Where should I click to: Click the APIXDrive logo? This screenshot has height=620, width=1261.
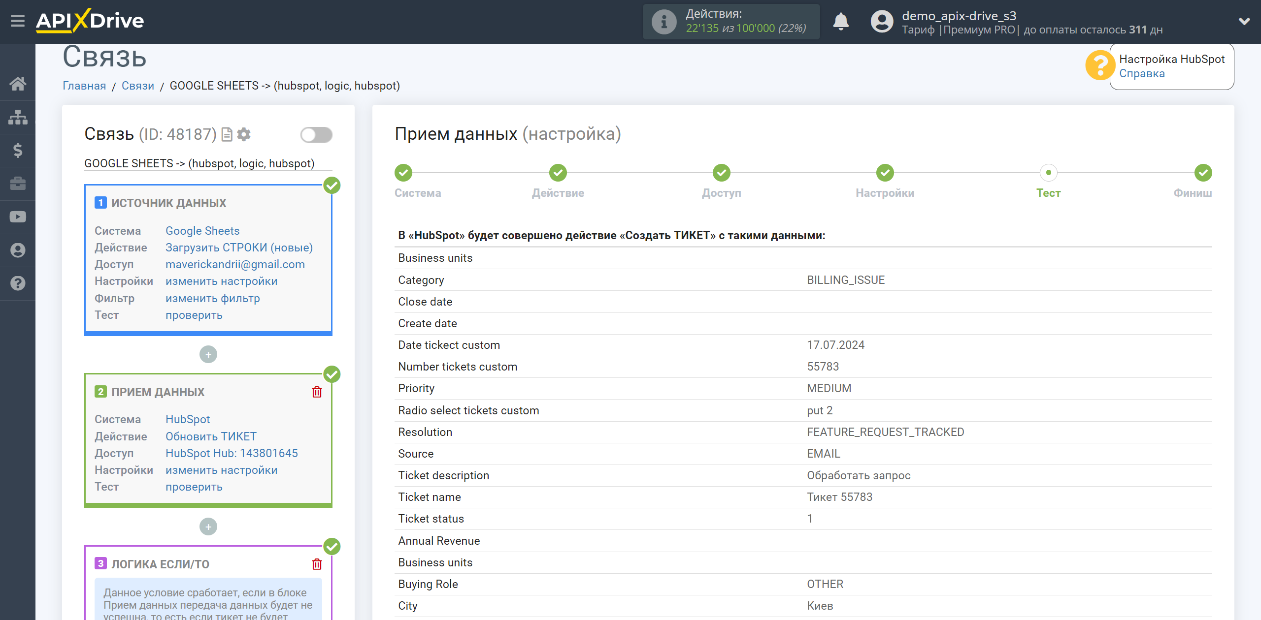click(90, 21)
